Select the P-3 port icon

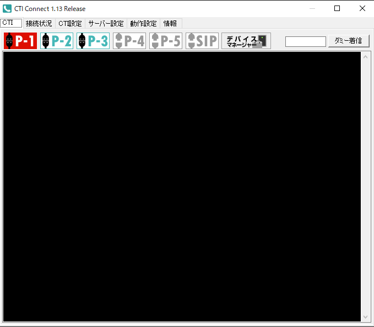pos(93,41)
